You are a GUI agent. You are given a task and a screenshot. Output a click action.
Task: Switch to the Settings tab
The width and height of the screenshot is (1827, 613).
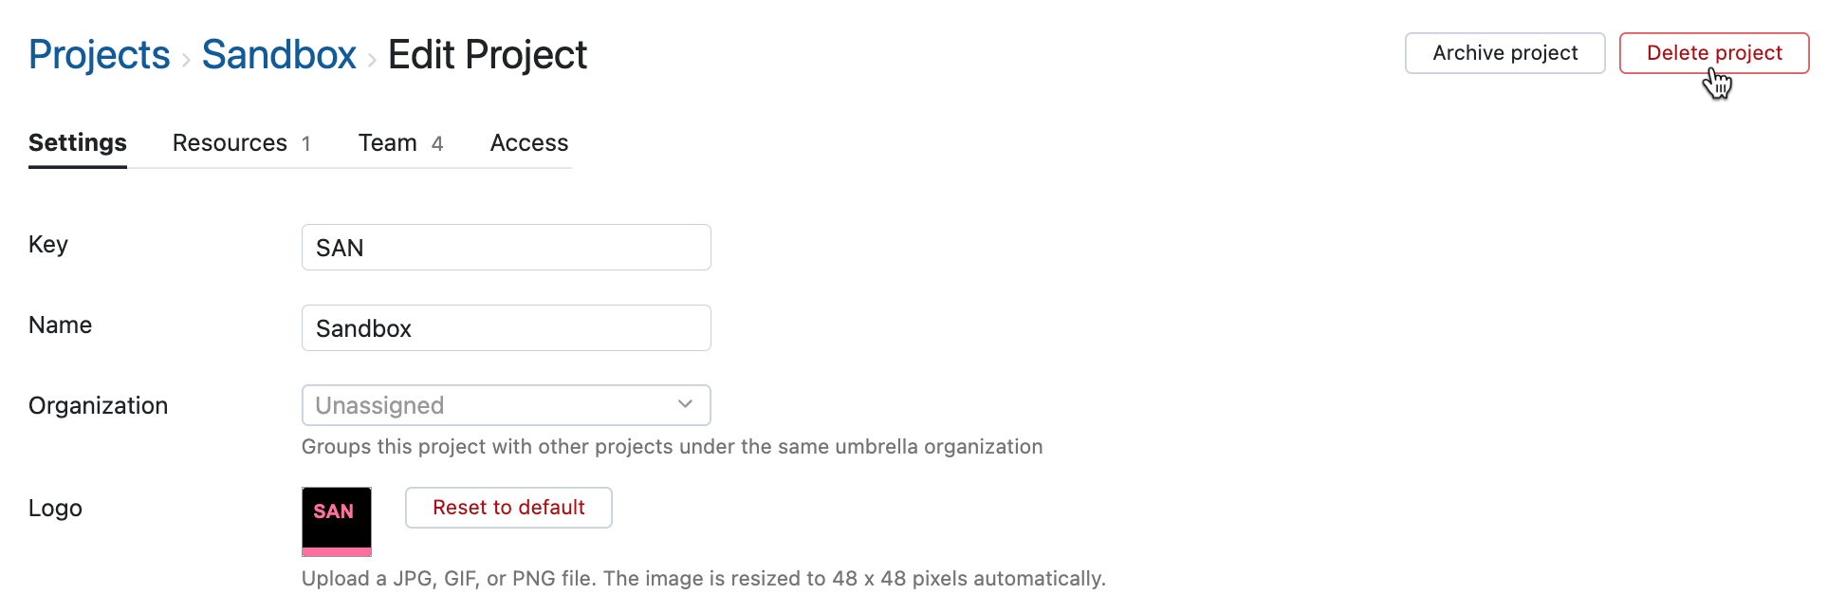78,143
